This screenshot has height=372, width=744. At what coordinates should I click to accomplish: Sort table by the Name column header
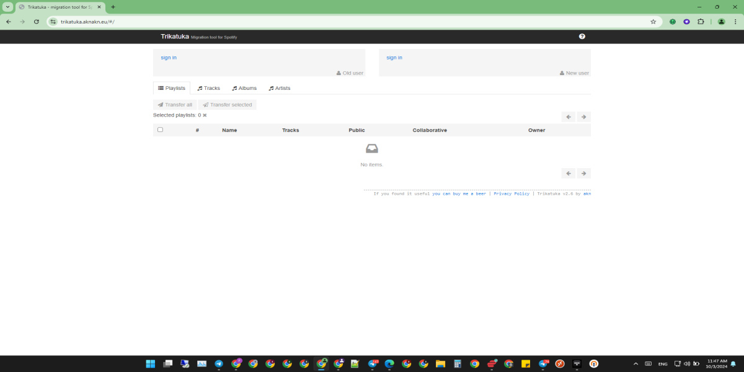tap(229, 130)
